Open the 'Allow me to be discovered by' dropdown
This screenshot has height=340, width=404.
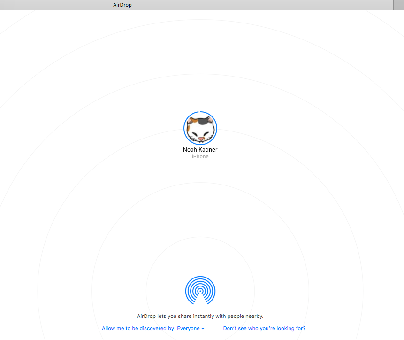pyautogui.click(x=153, y=328)
